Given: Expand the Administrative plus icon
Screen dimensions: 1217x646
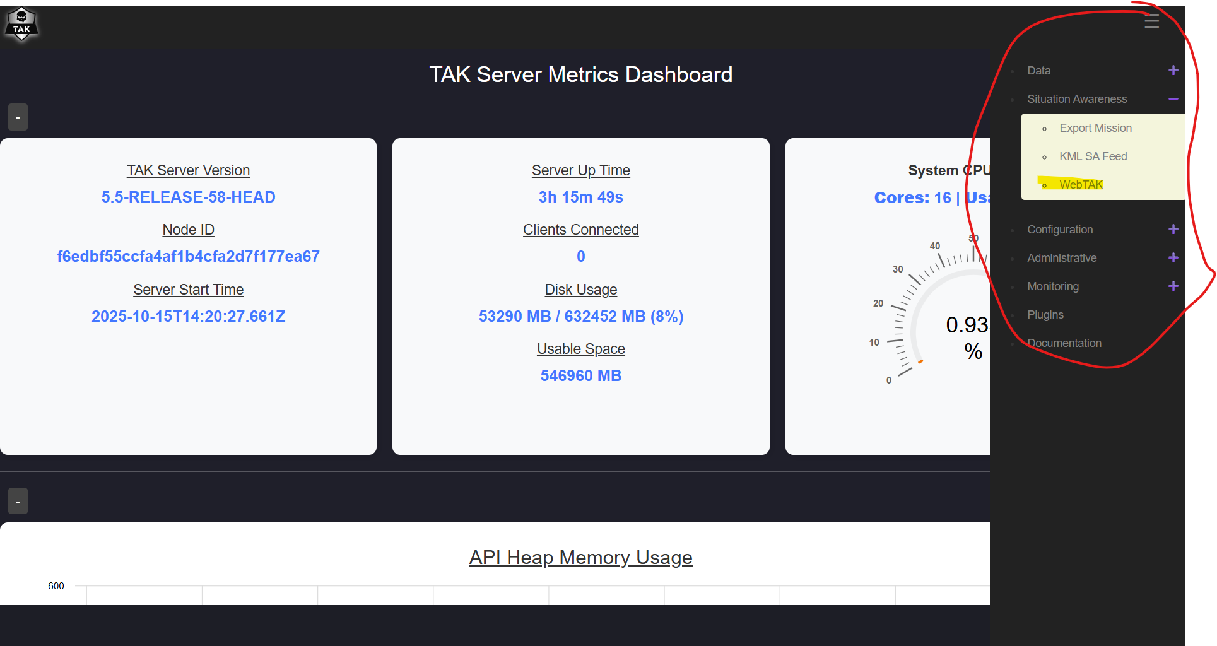Looking at the screenshot, I should click(1173, 258).
